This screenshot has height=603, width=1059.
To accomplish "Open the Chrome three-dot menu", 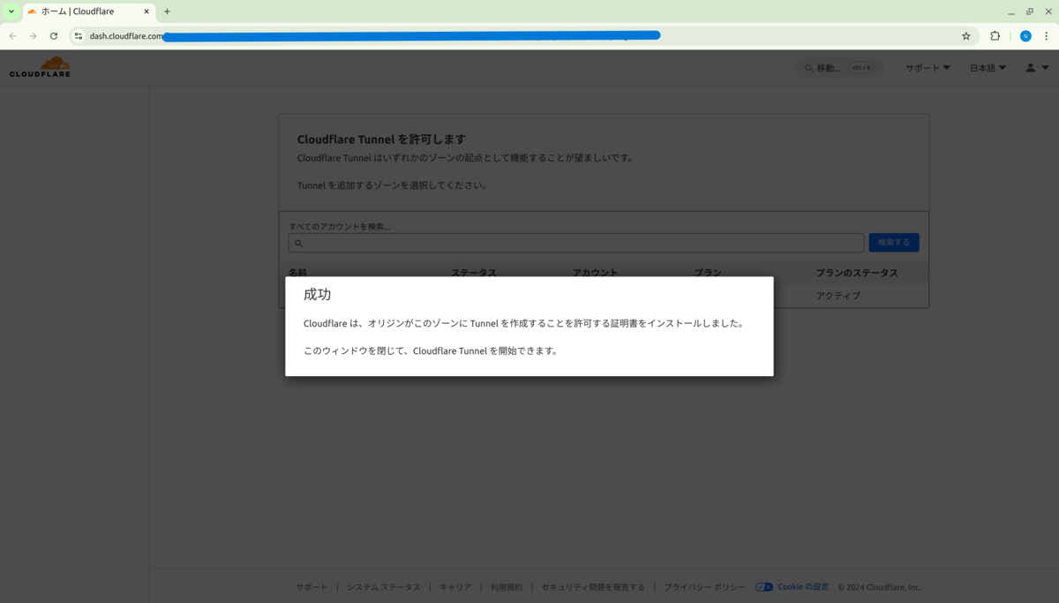I will pyautogui.click(x=1047, y=36).
